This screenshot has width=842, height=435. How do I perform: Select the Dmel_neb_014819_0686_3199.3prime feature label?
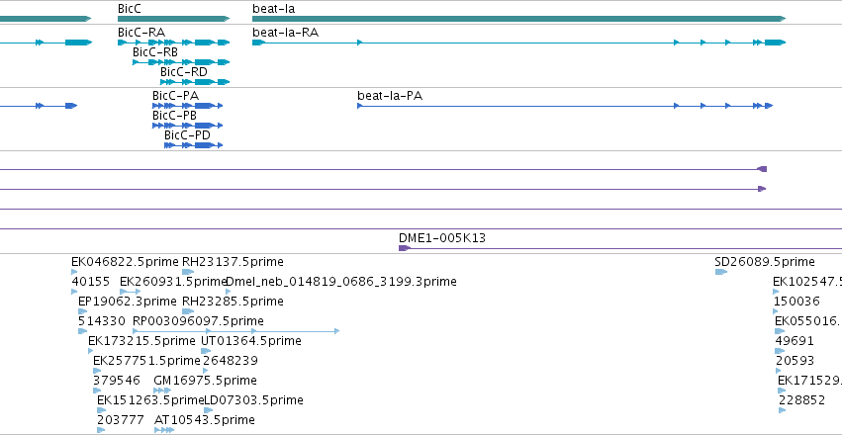point(341,281)
